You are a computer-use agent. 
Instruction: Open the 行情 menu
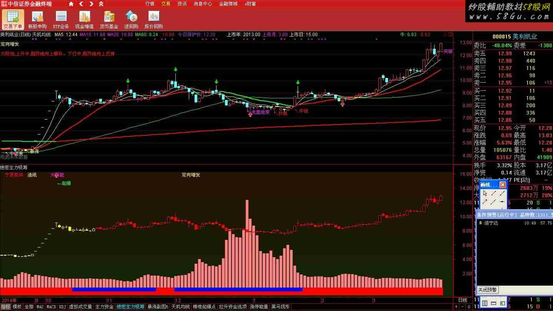[x=150, y=4]
